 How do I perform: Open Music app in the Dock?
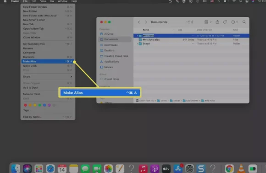(x=143, y=168)
